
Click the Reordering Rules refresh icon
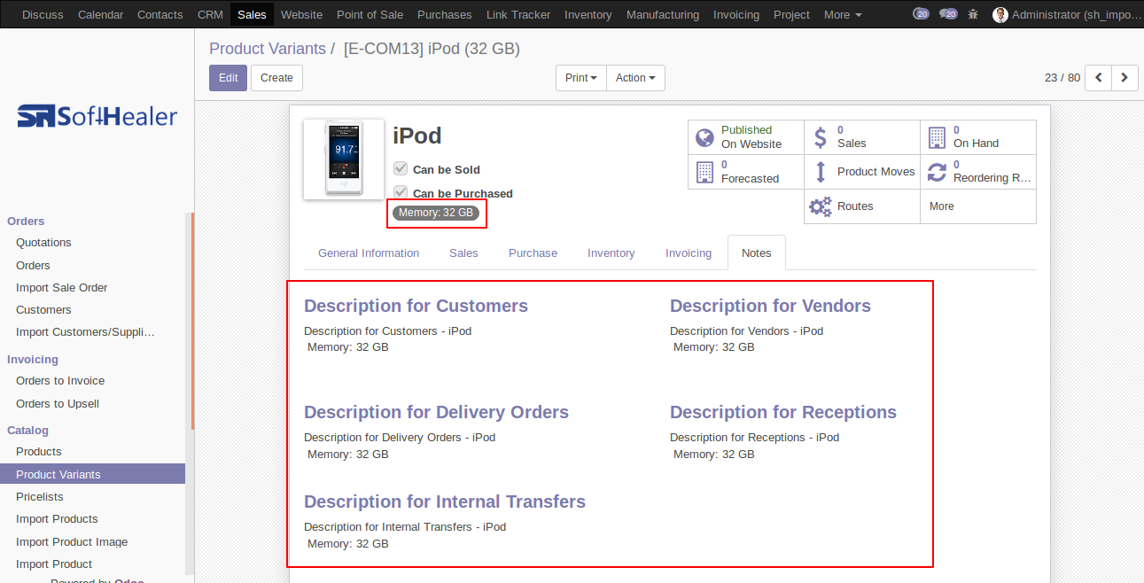pyautogui.click(x=937, y=172)
